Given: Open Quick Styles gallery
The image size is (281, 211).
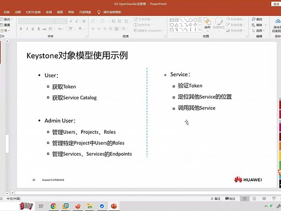Looking at the screenshot, I should pos(218,24).
